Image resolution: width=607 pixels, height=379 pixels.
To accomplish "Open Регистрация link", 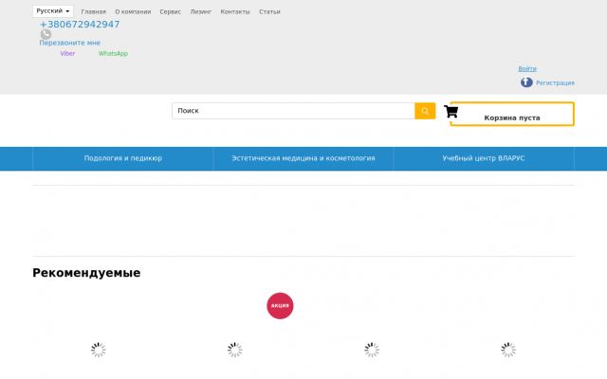I will coord(555,82).
